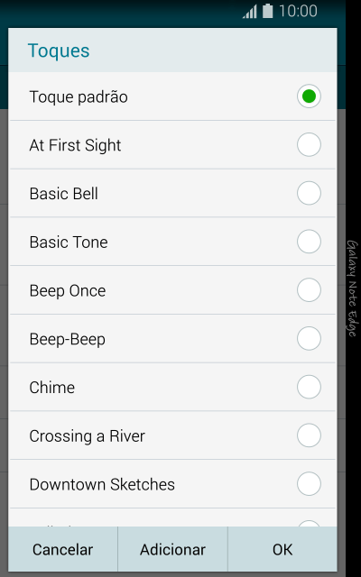Select the Beep-Beep radio button

click(309, 339)
